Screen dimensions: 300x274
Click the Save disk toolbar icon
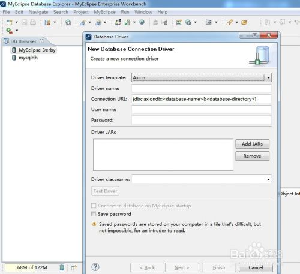[x=24, y=22]
